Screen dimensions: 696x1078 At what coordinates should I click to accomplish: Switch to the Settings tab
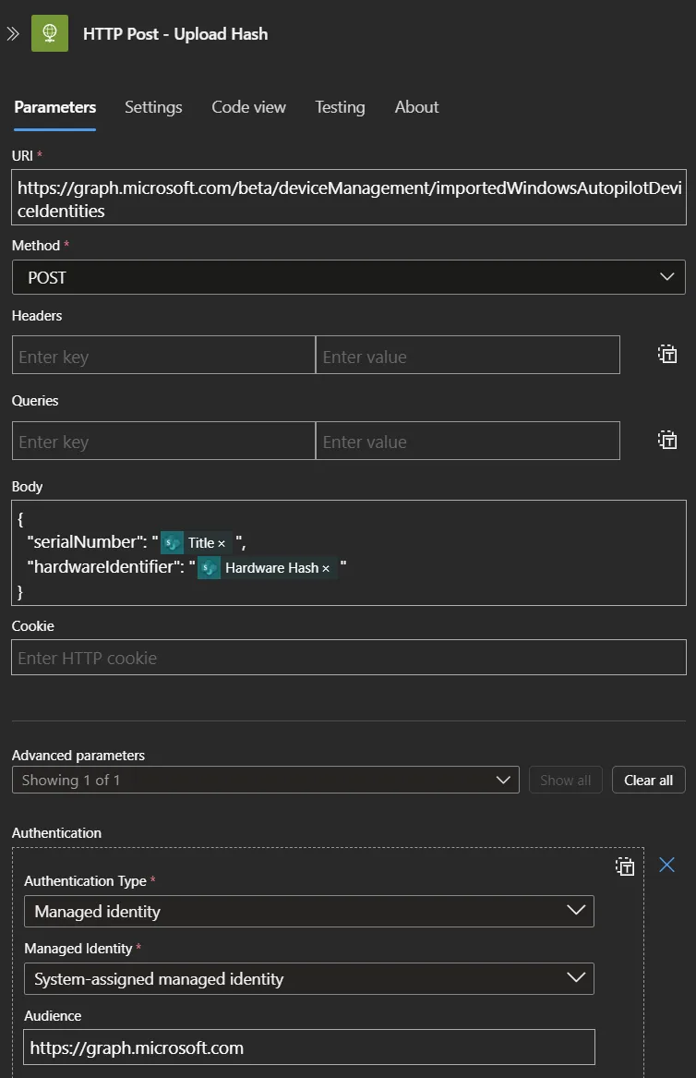153,107
